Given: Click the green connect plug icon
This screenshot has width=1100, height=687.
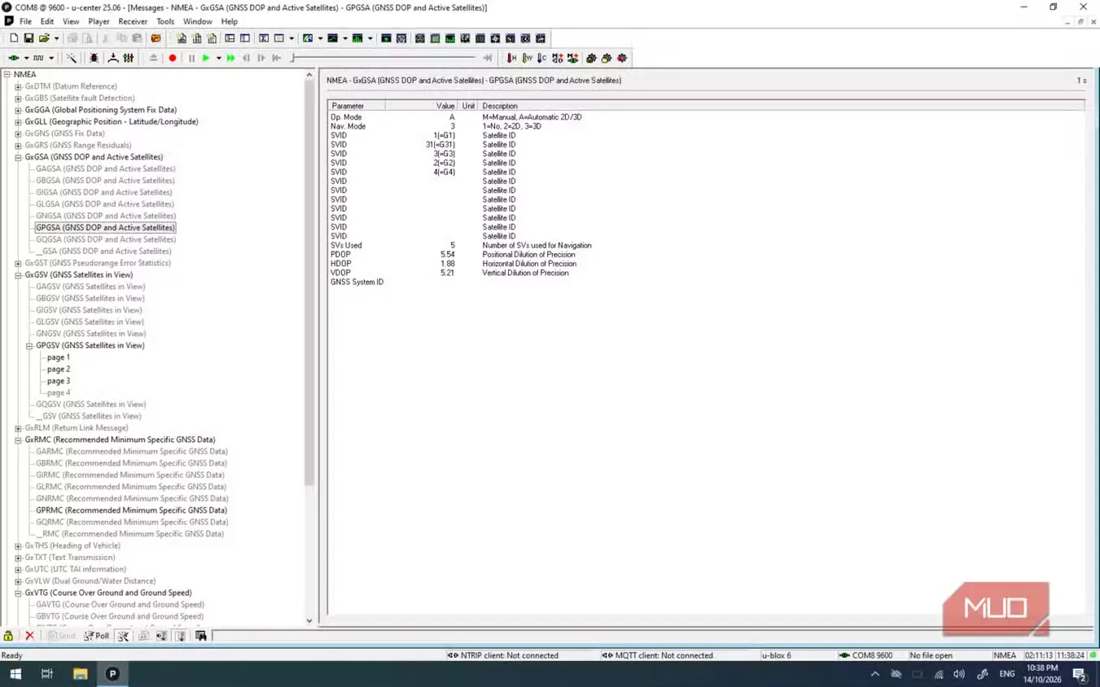Looking at the screenshot, I should [14, 58].
